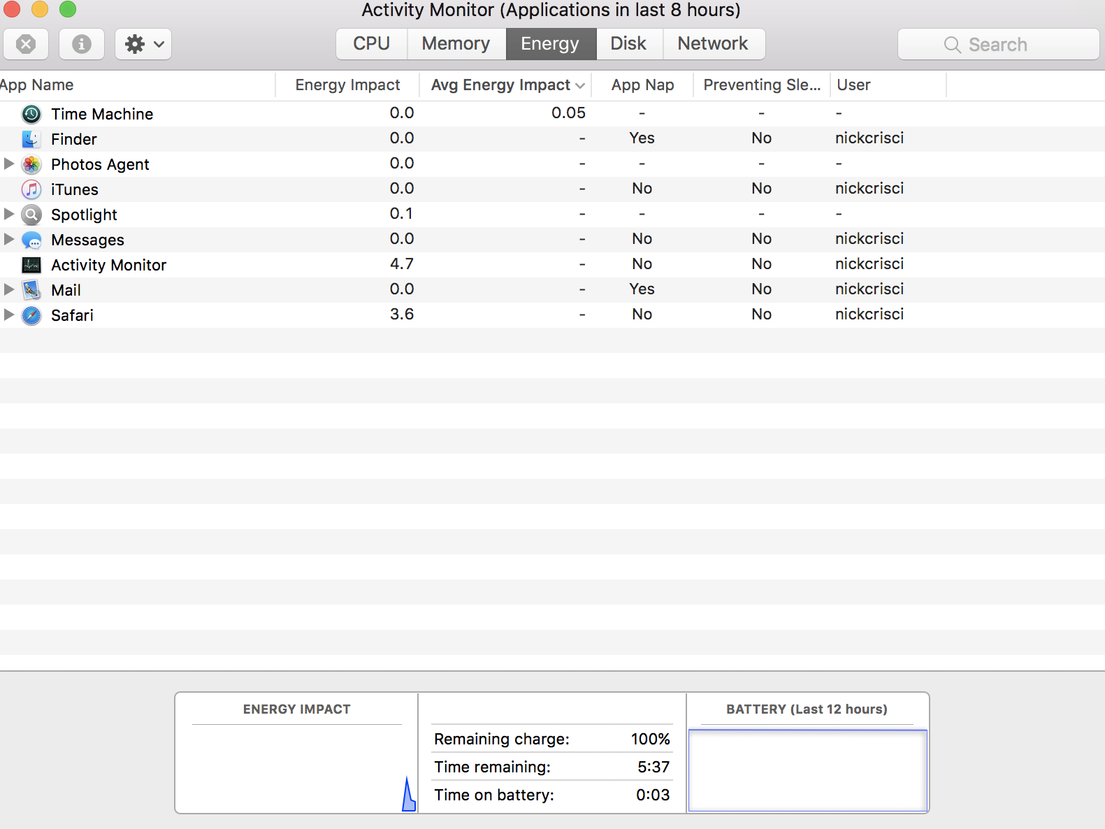Image resolution: width=1105 pixels, height=829 pixels.
Task: Sort by Preventing Sleep column header
Action: (762, 85)
